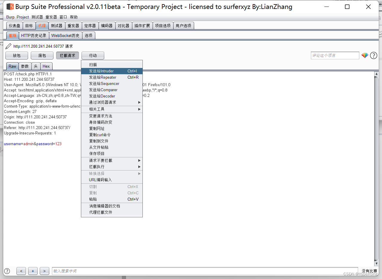Open the HTTP历史记录 tab
The width and height of the screenshot is (382, 279).
point(34,35)
